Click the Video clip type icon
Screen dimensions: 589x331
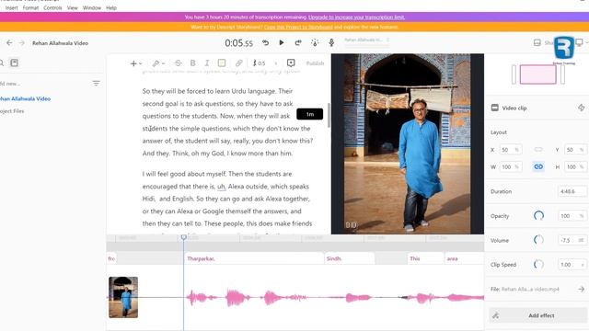pyautogui.click(x=495, y=108)
